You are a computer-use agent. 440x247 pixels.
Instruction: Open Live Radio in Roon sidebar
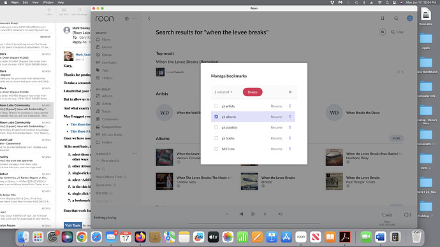[106, 62]
